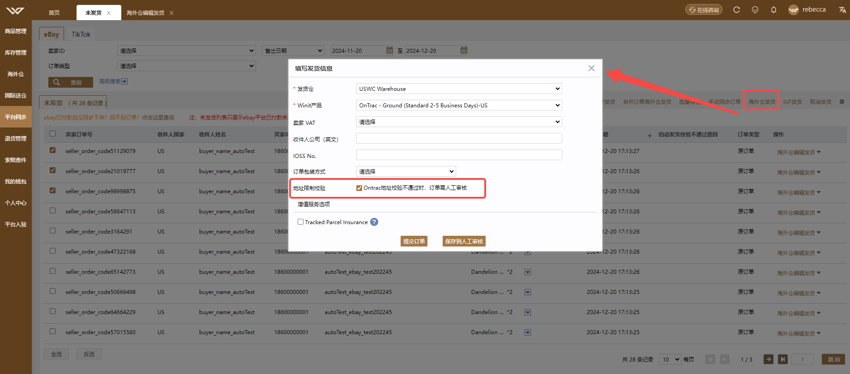This screenshot has width=850, height=374.
Task: Open the language translate icon
Action: point(842,9)
